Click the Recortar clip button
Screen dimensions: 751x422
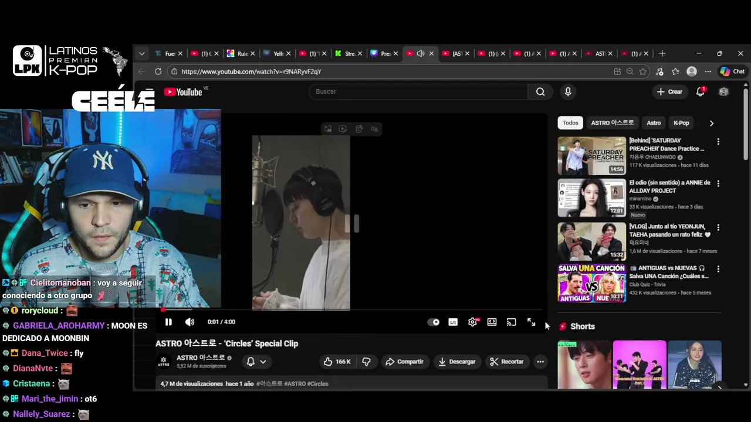point(506,362)
